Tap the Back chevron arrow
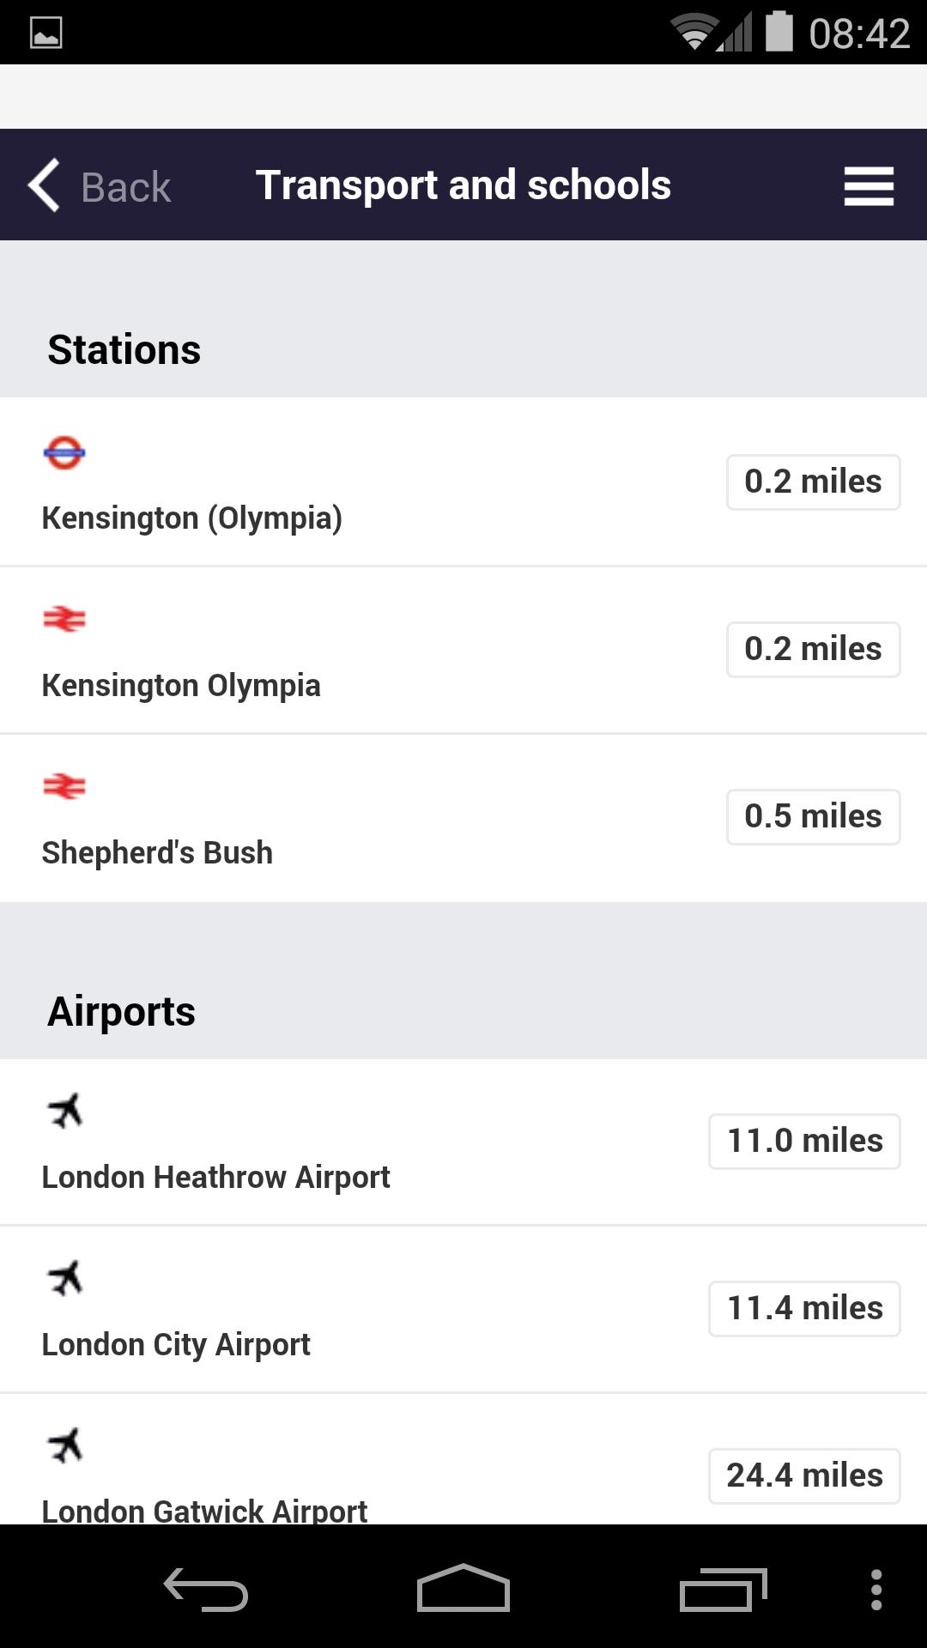The image size is (927, 1648). pos(45,185)
